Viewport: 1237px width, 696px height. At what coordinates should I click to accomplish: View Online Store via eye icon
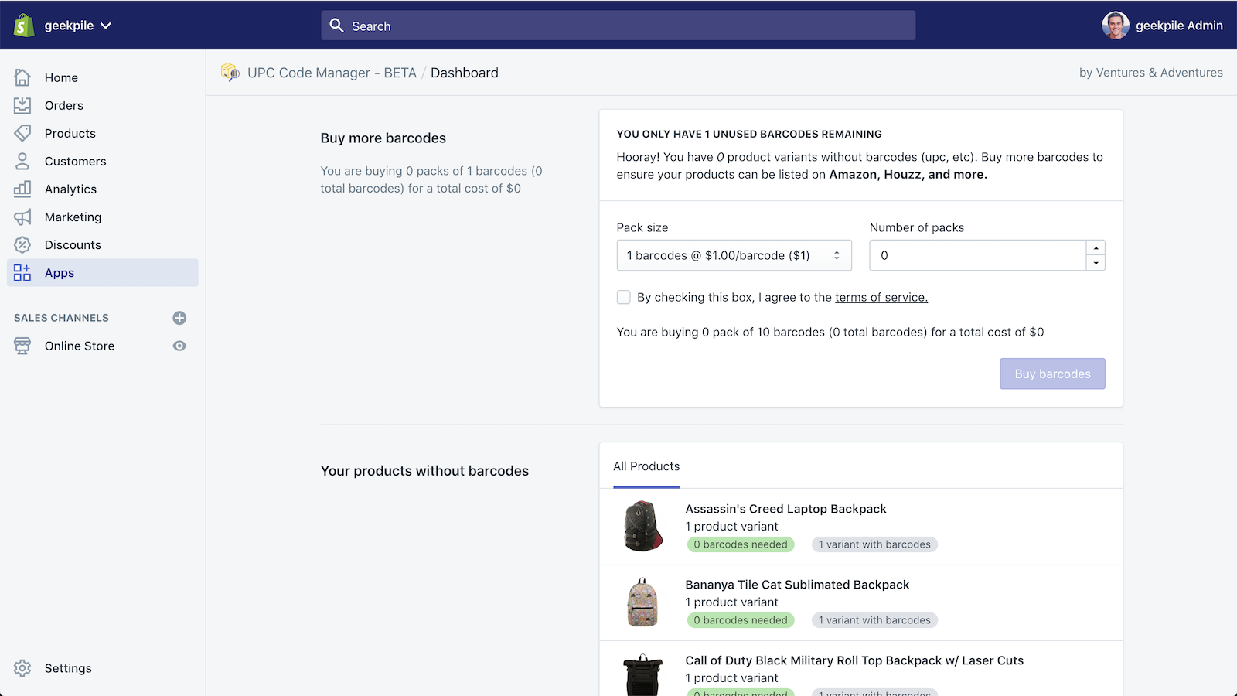tap(179, 346)
